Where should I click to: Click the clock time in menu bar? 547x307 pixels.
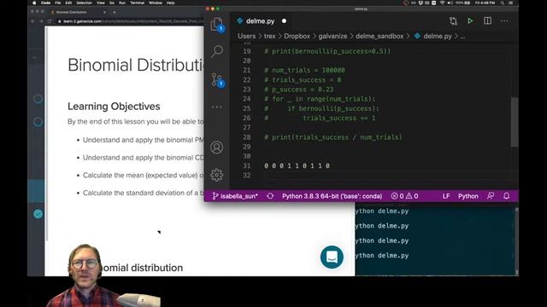pyautogui.click(x=485, y=3)
